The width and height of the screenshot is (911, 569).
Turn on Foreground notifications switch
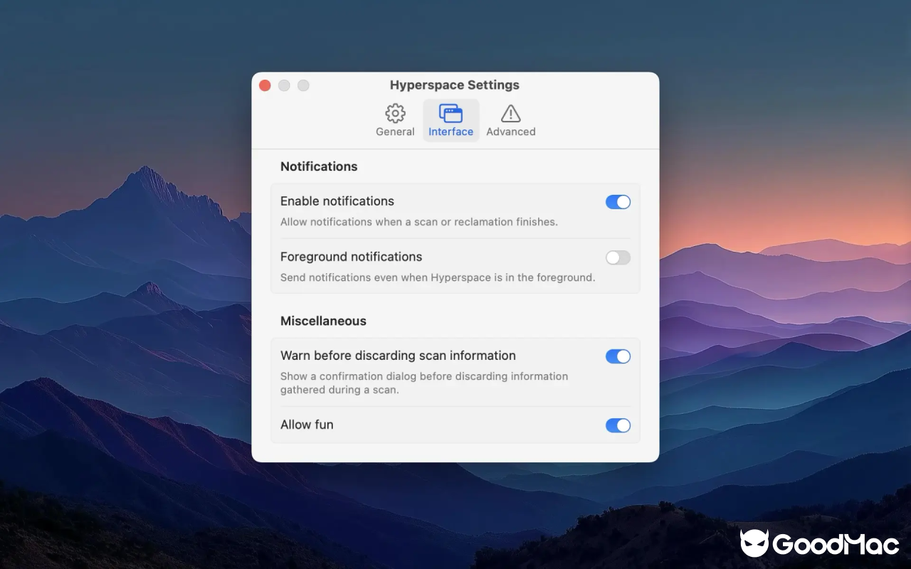tap(618, 257)
